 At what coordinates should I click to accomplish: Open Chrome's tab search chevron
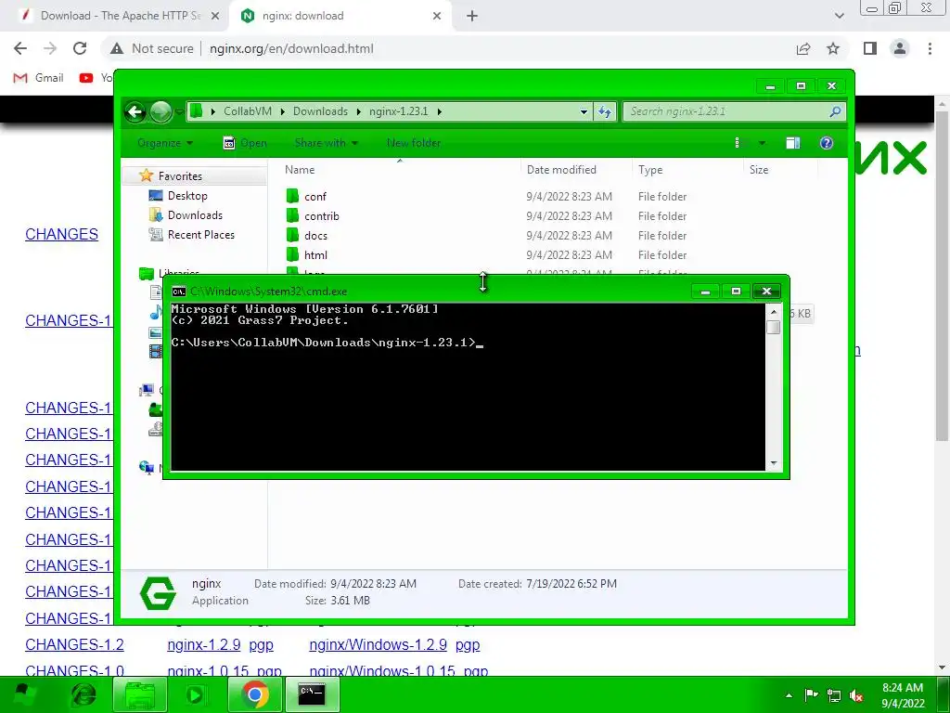coord(839,17)
